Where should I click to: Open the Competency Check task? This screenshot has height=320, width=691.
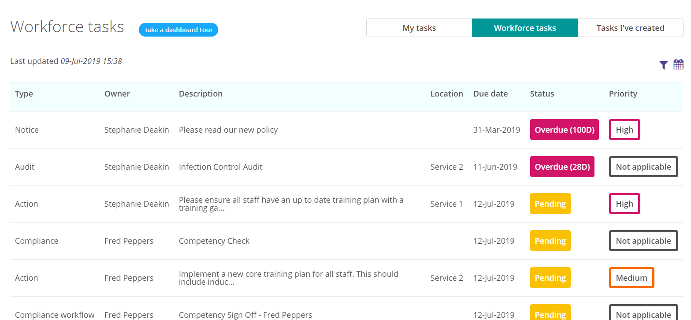(214, 241)
